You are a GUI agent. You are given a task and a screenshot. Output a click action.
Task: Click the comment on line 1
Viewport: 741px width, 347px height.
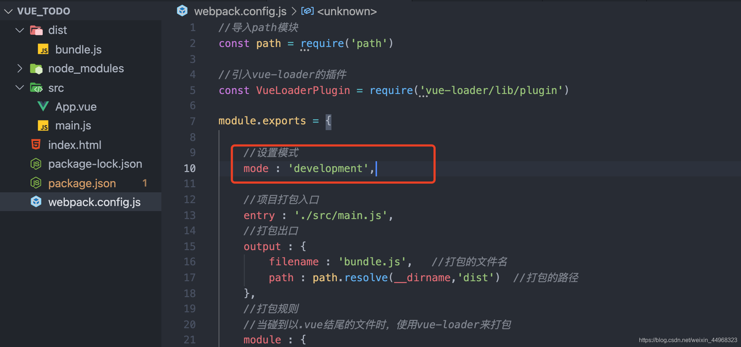pyautogui.click(x=259, y=27)
